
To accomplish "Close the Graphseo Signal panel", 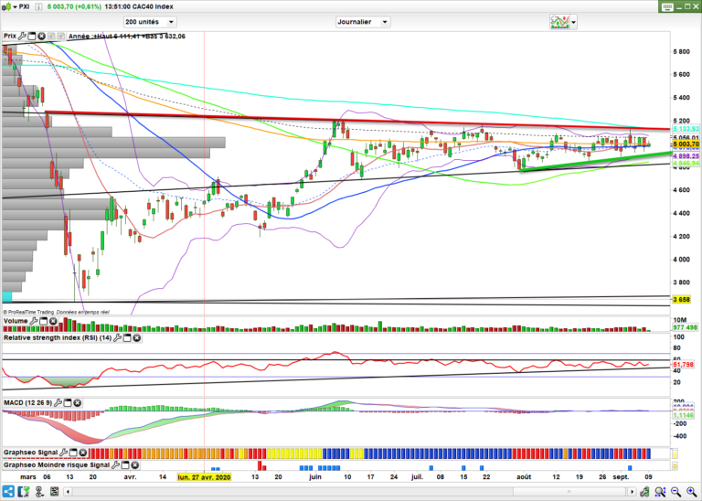I will click(x=83, y=452).
